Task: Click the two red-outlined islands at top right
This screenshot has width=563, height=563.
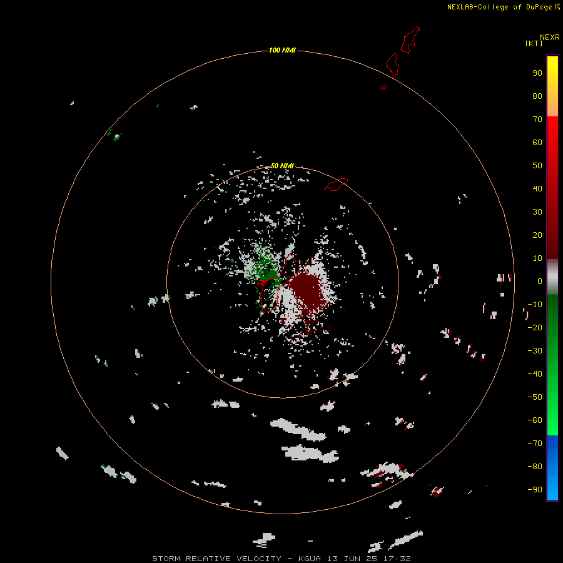Action: (x=402, y=52)
